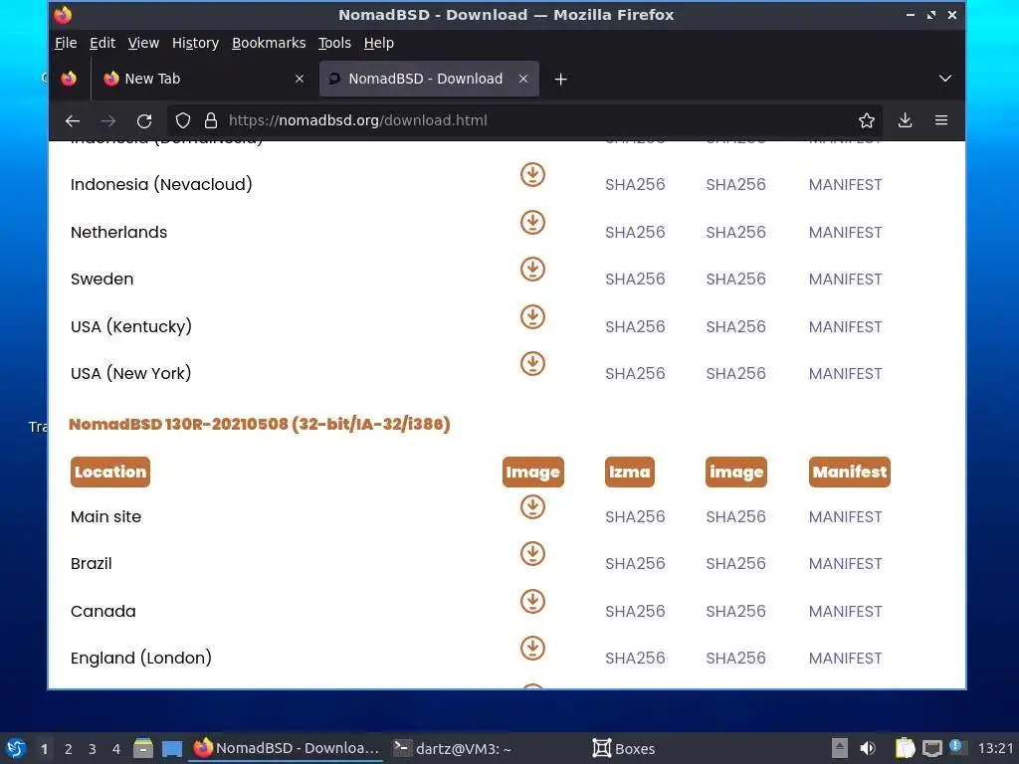
Task: Open Firefox View pinned icon
Action: click(69, 79)
